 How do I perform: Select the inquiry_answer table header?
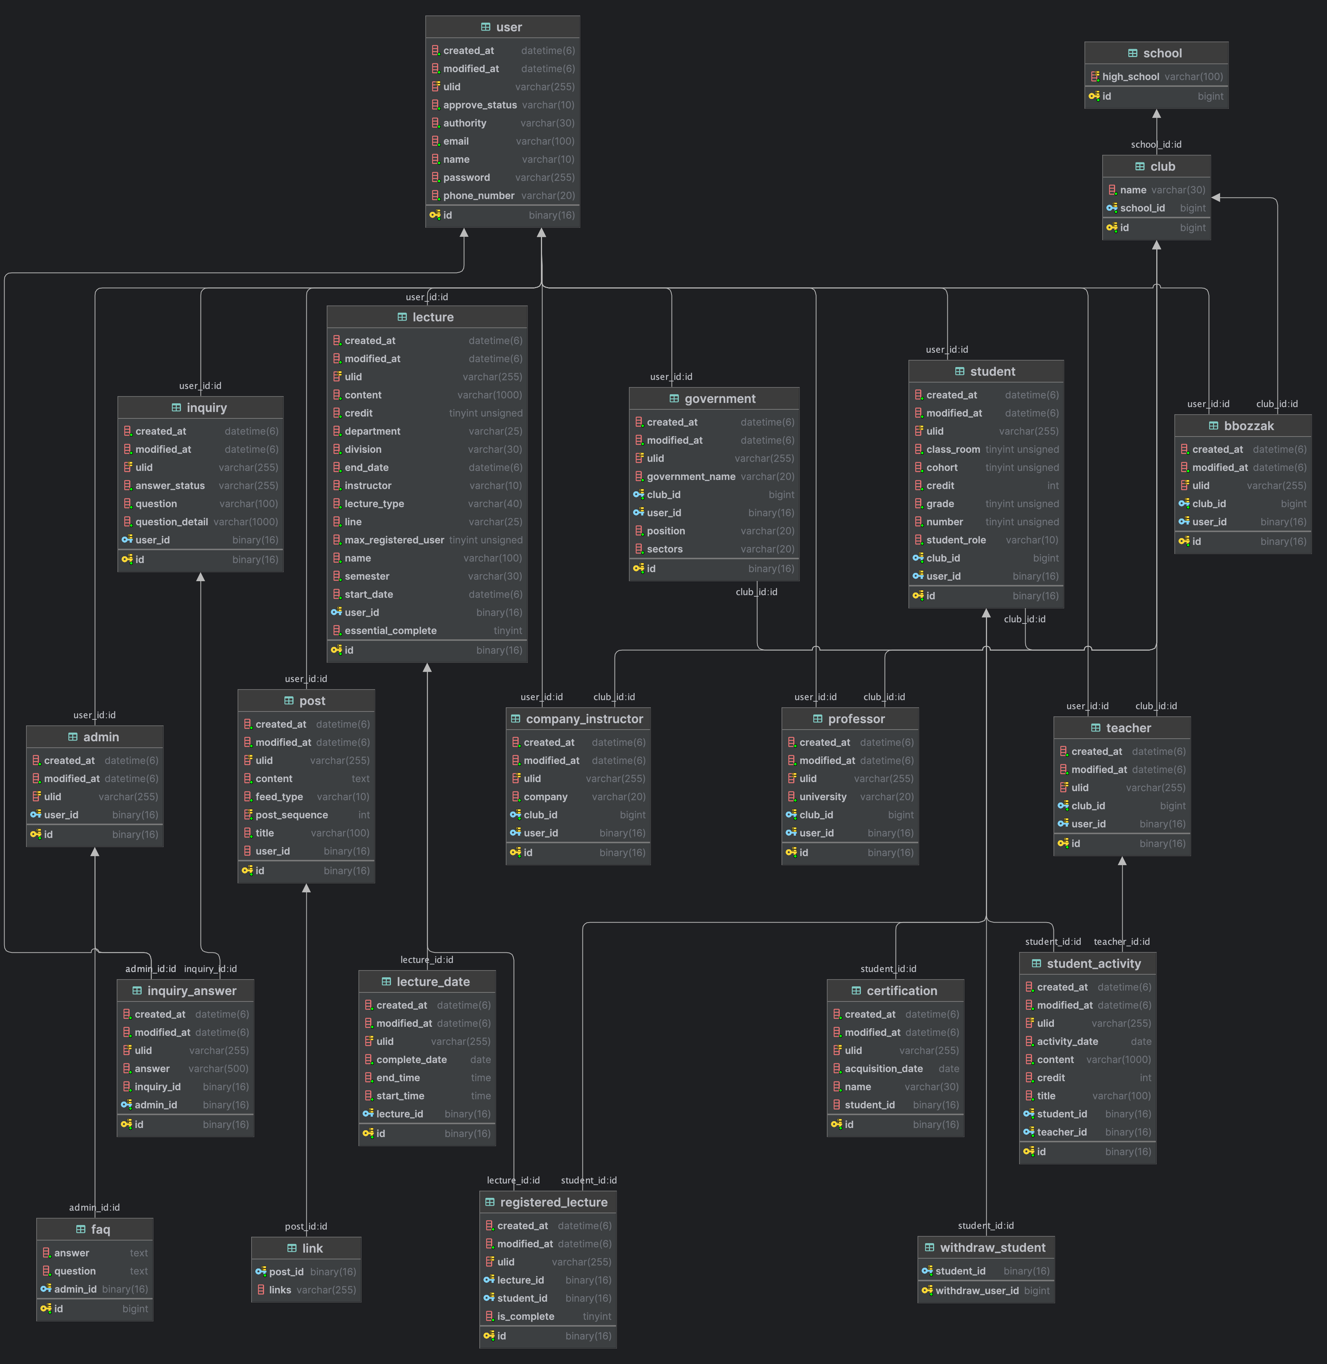coord(192,990)
